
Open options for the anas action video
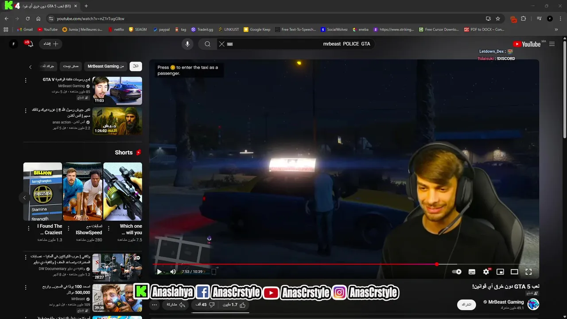26,111
